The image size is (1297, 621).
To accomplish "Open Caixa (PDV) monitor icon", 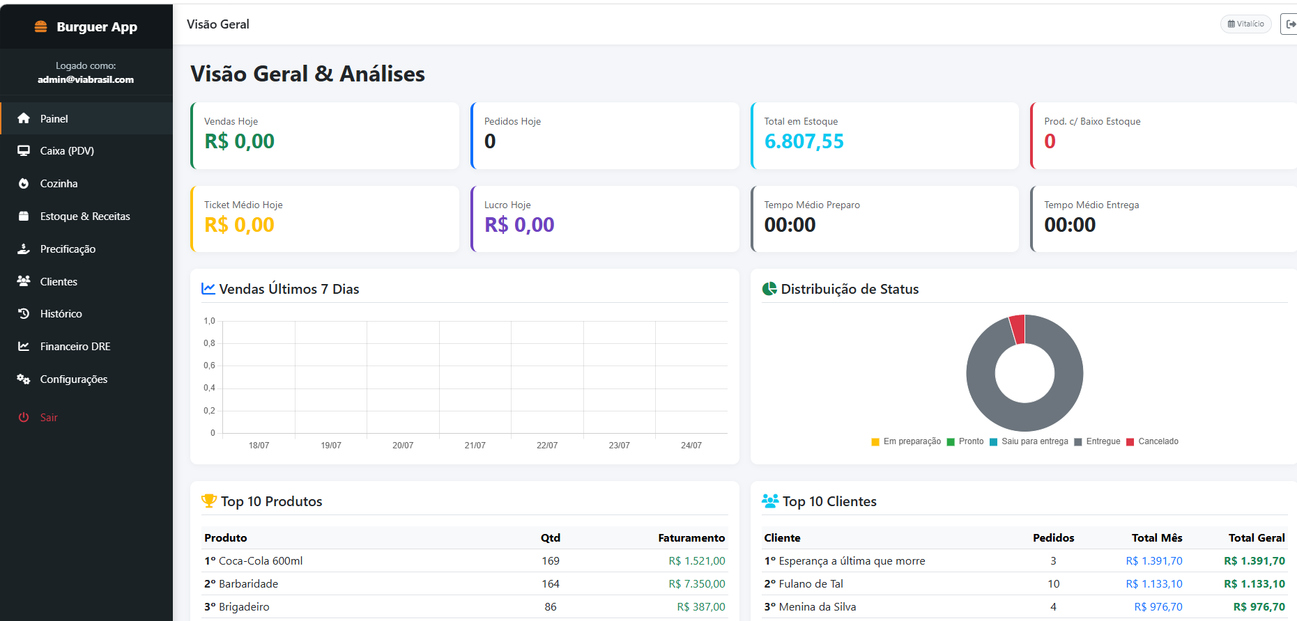I will (x=24, y=151).
